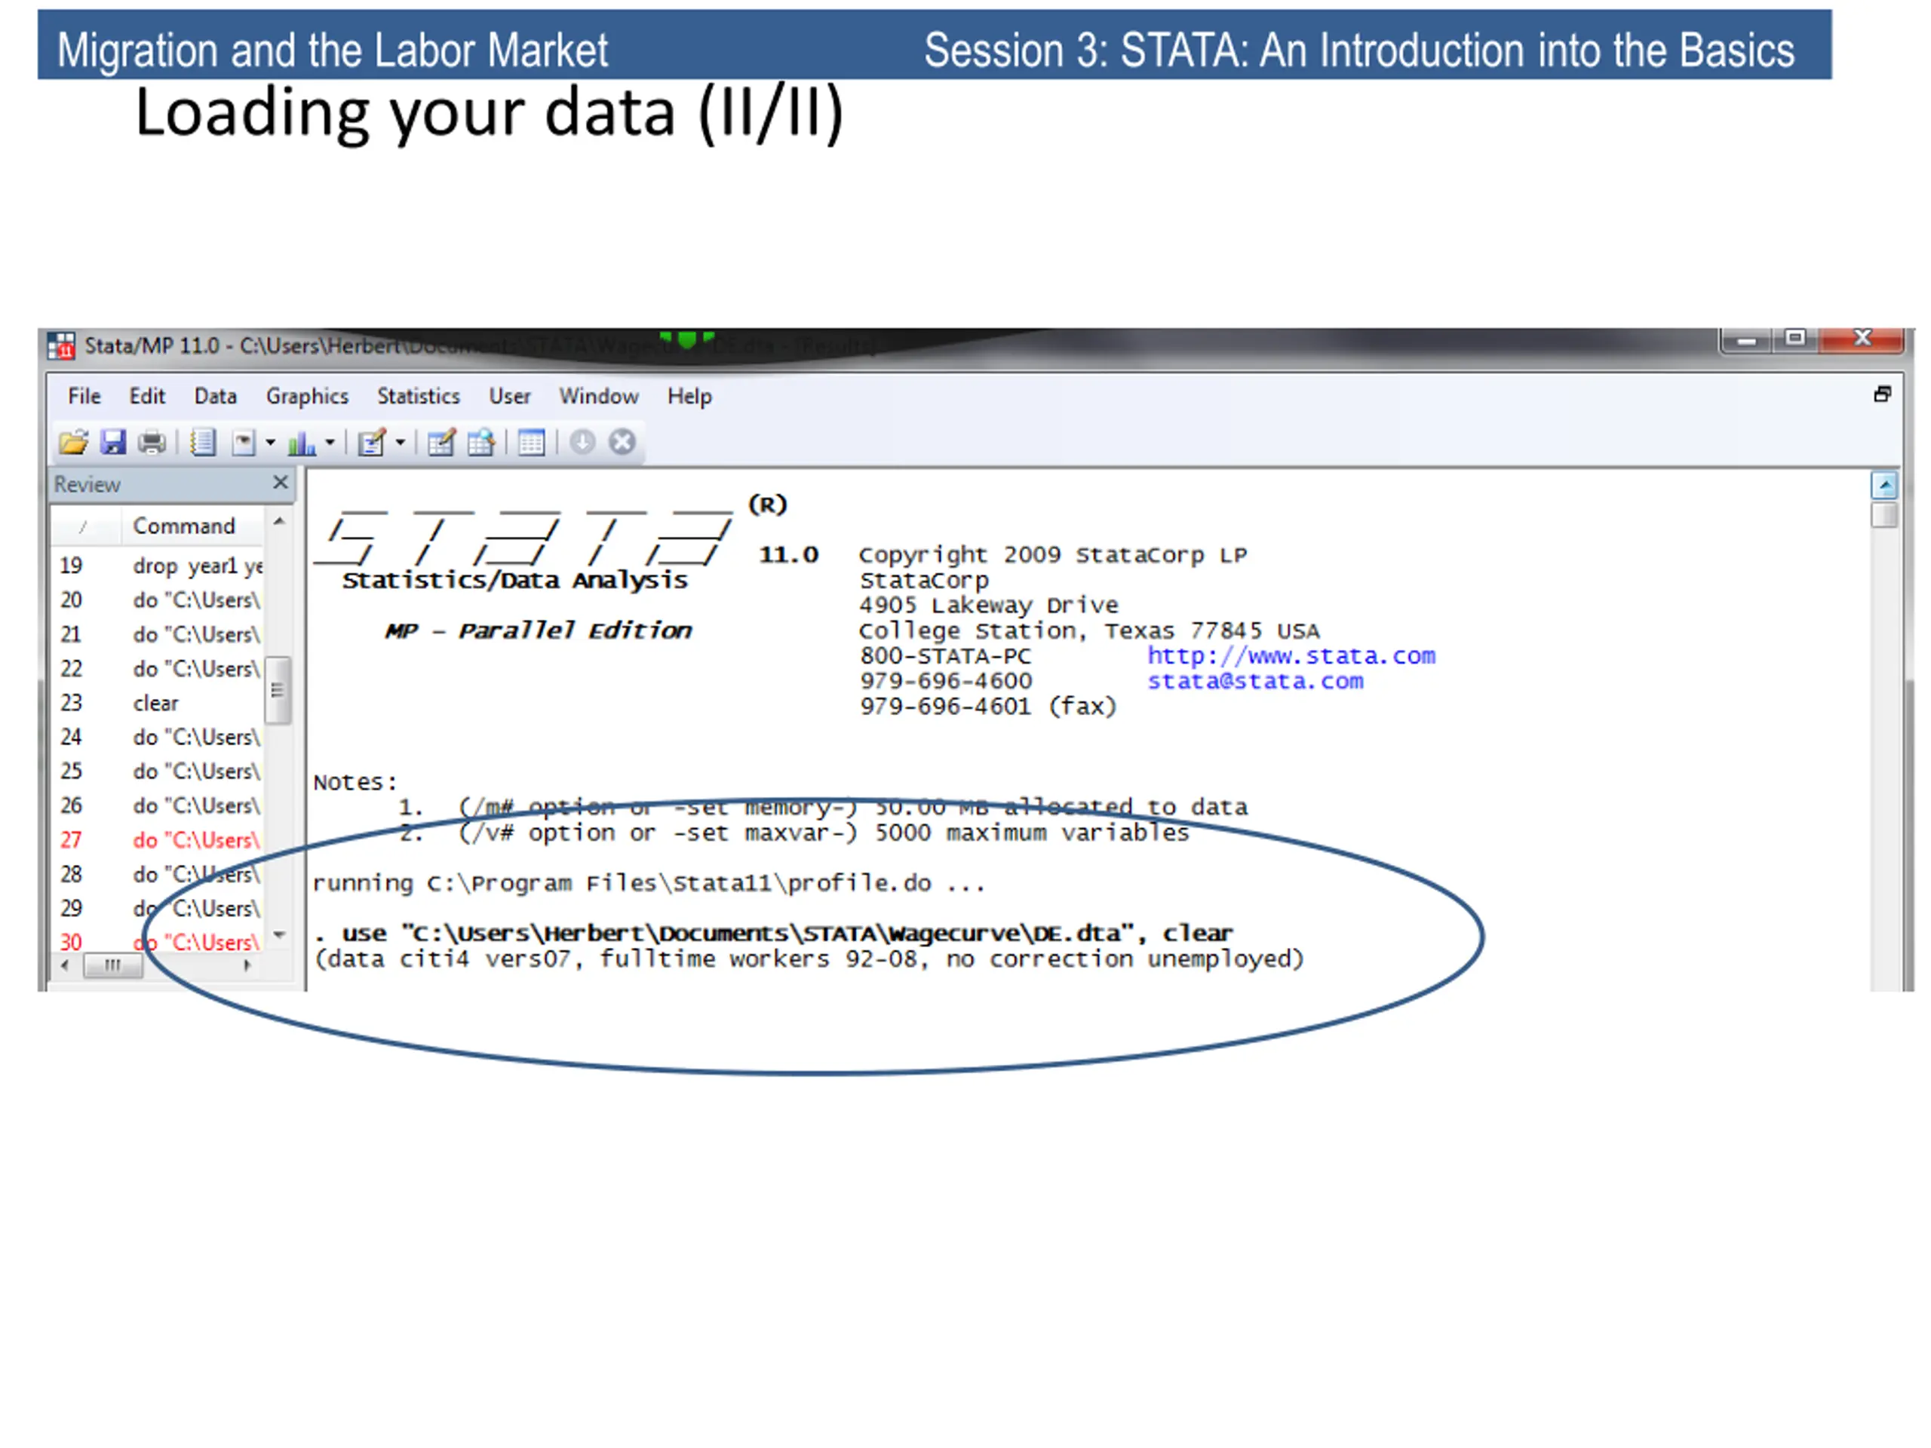Image resolution: width=1931 pixels, height=1448 pixels.
Task: Select red command 27 in the Review list
Action: [158, 841]
